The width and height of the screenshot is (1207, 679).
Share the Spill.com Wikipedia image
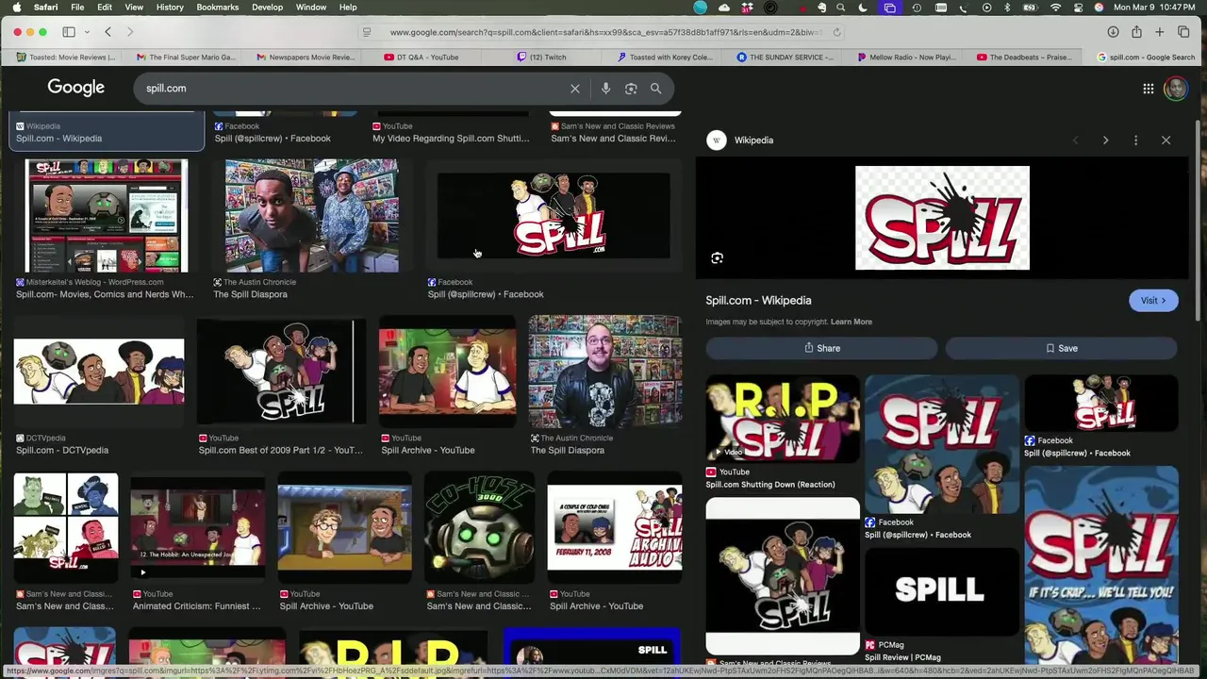pyautogui.click(x=821, y=348)
